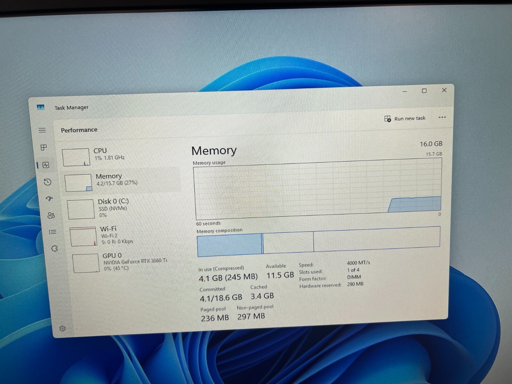The image size is (512, 384).
Task: Click the CPU mini graph thumbnail
Action: click(x=76, y=157)
